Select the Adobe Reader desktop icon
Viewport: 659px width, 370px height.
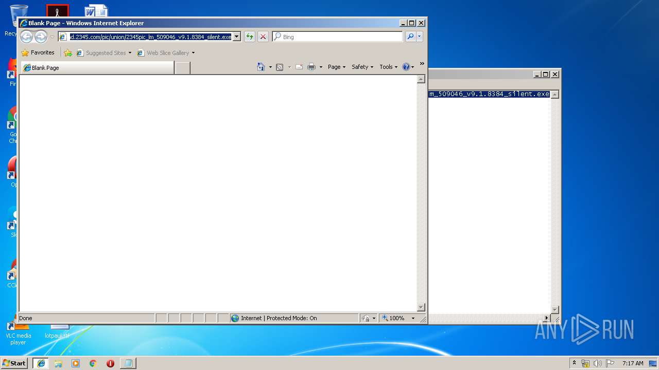point(57,11)
